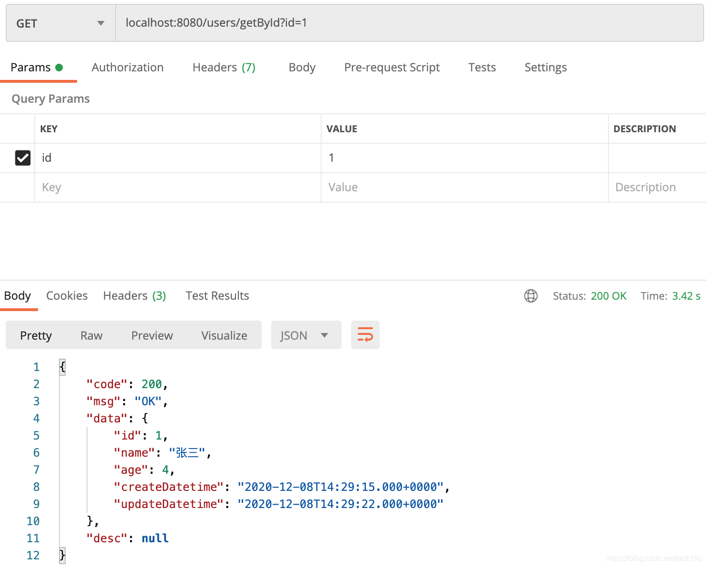Click the "id": 1 line in response

click(x=141, y=436)
